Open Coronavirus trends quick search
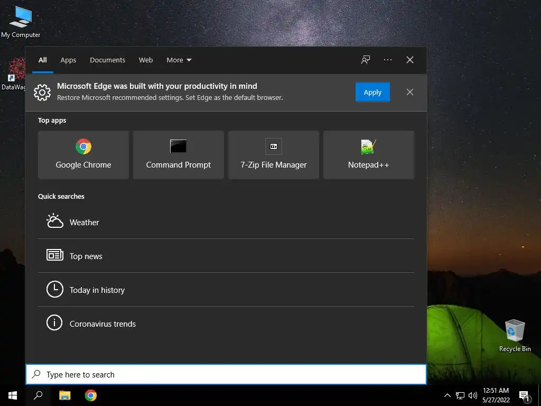 point(226,324)
